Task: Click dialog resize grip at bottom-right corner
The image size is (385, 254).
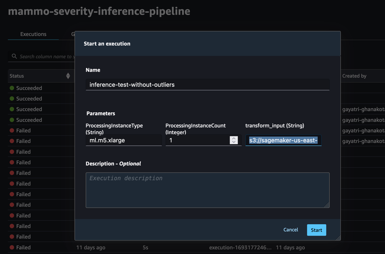Action: (x=338, y=238)
